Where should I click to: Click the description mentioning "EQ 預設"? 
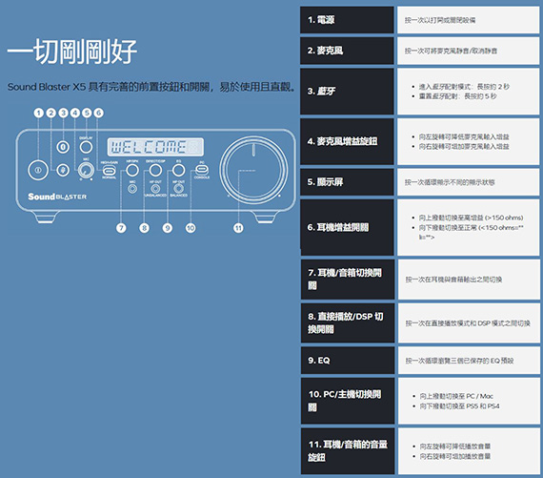click(x=469, y=361)
